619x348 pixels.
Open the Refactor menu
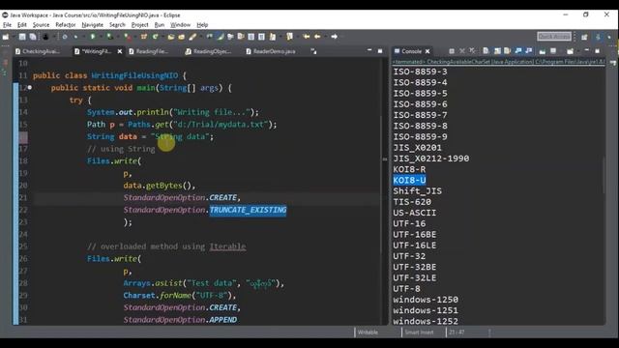tap(65, 25)
